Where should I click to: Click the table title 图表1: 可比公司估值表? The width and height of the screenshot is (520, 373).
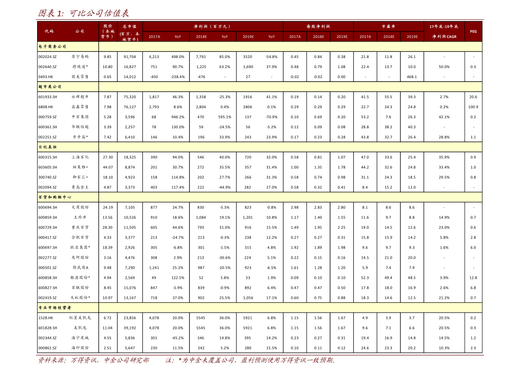[83, 13]
